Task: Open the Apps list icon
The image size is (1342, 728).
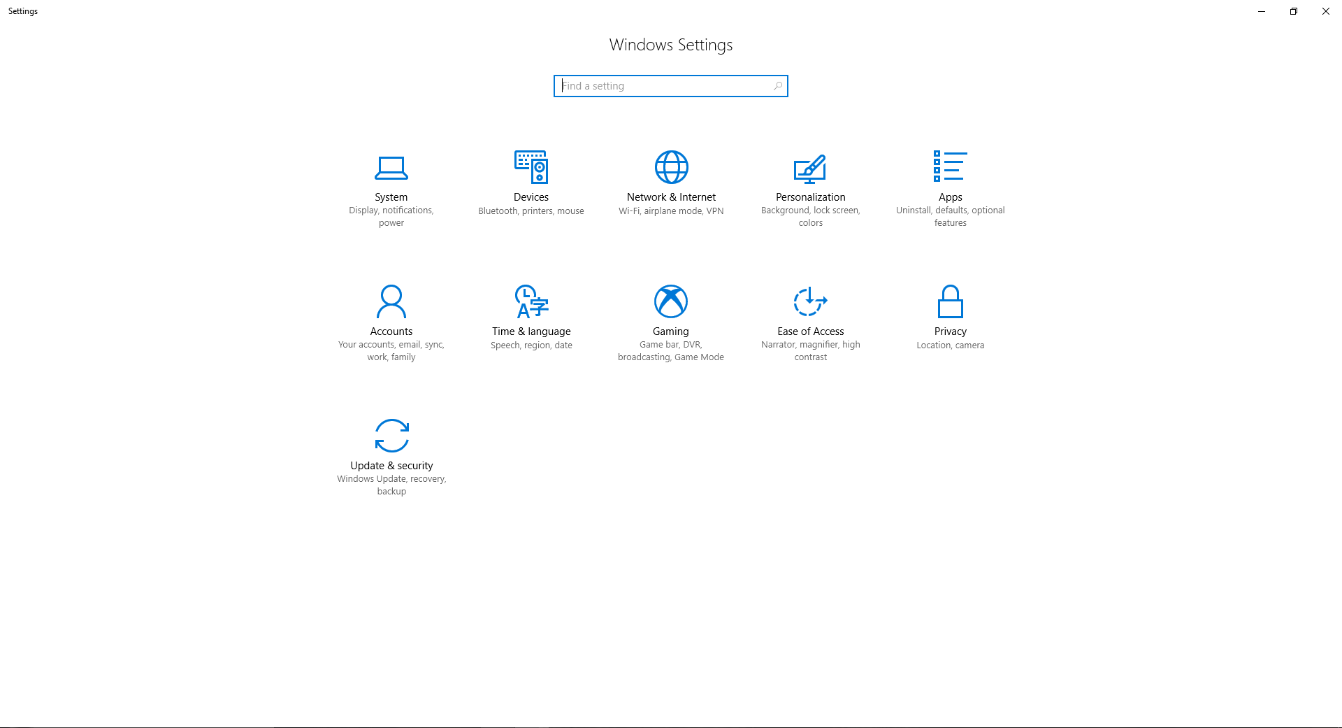Action: point(951,166)
